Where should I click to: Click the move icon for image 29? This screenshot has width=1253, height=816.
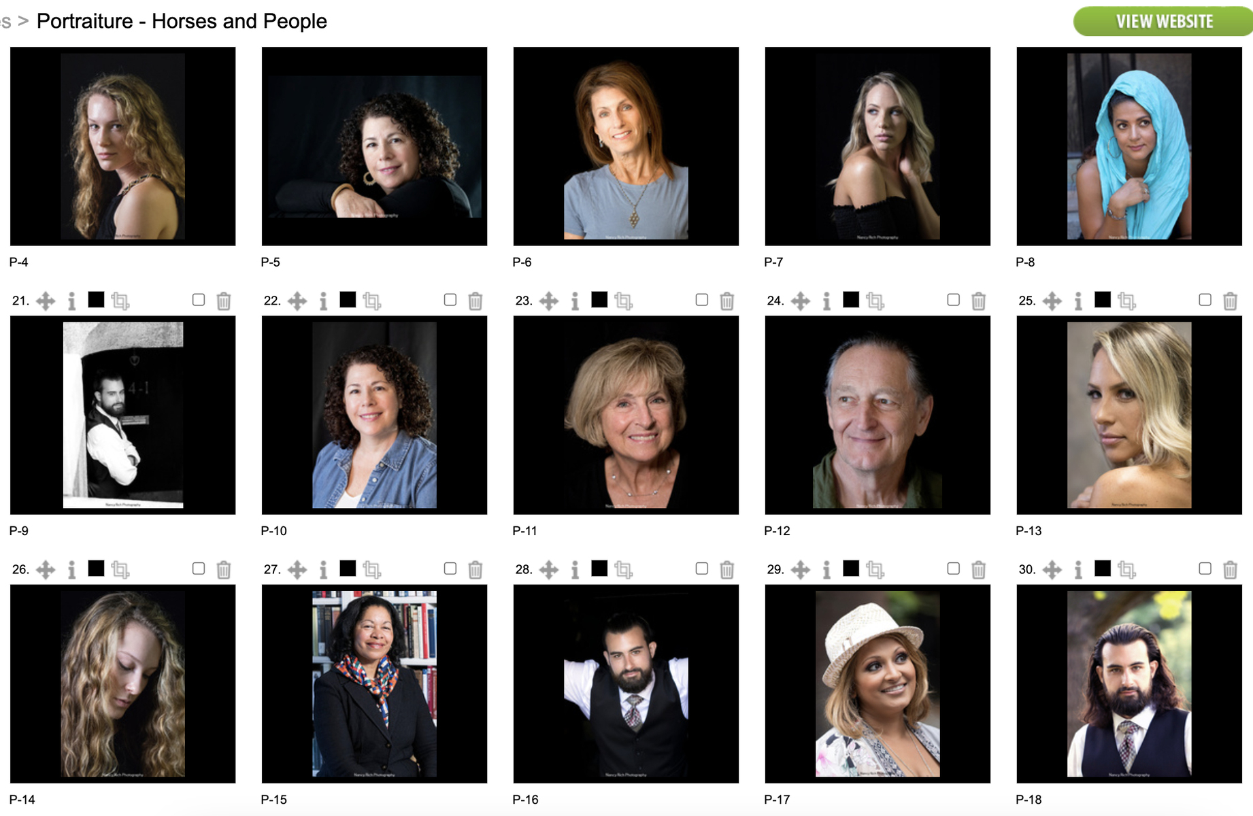click(x=801, y=569)
